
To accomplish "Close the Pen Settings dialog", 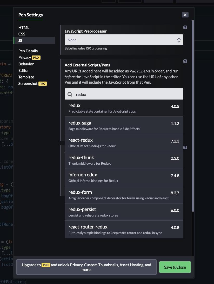I will tap(185, 15).
